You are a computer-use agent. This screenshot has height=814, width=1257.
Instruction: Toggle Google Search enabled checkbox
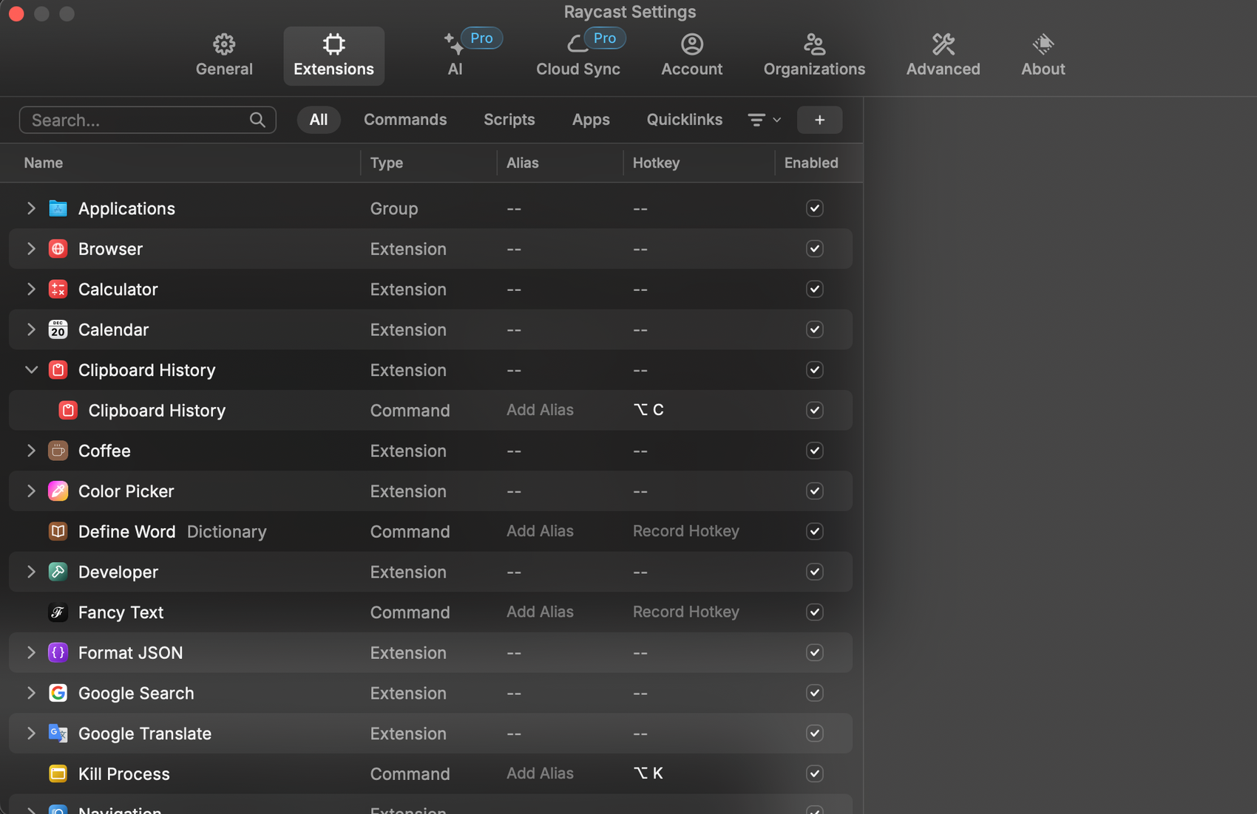815,693
